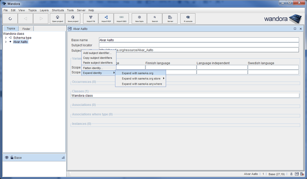This screenshot has height=179, width=307.
Task: Click the Server toolbar button
Action: pyautogui.click(x=170, y=18)
